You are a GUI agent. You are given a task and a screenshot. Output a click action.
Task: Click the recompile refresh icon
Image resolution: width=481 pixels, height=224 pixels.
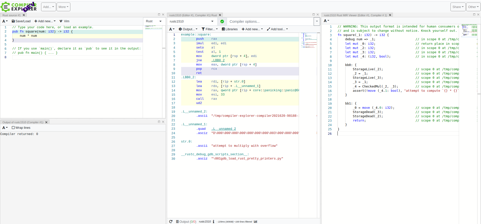[x=171, y=221]
